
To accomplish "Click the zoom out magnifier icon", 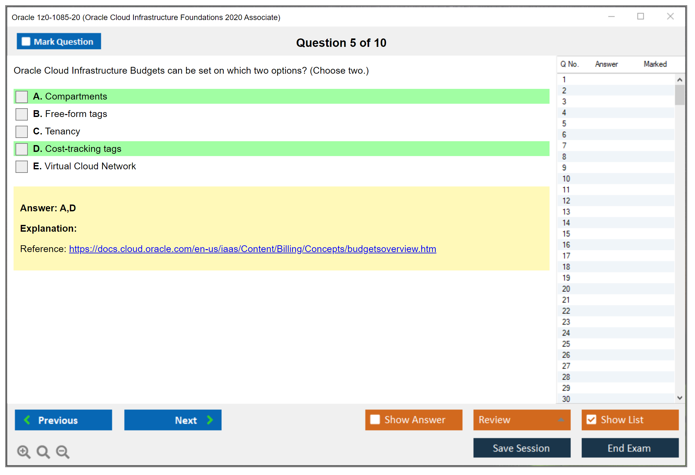I will [62, 451].
